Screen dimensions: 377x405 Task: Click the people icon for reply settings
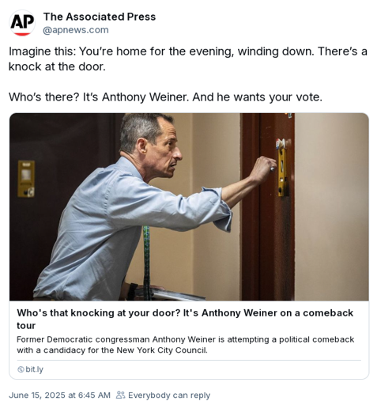click(120, 395)
